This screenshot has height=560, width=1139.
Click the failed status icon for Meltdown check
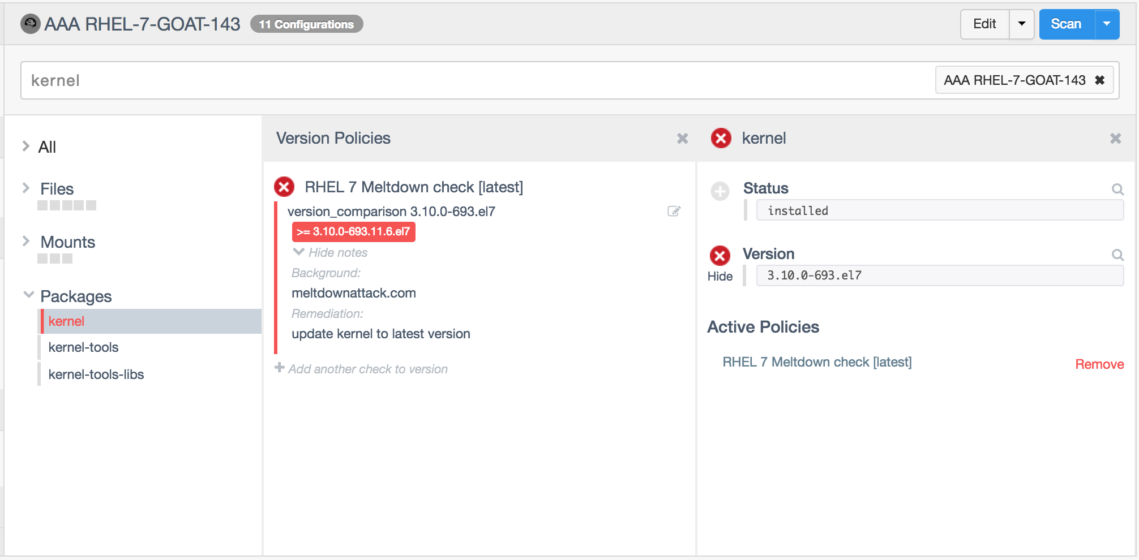tap(284, 187)
